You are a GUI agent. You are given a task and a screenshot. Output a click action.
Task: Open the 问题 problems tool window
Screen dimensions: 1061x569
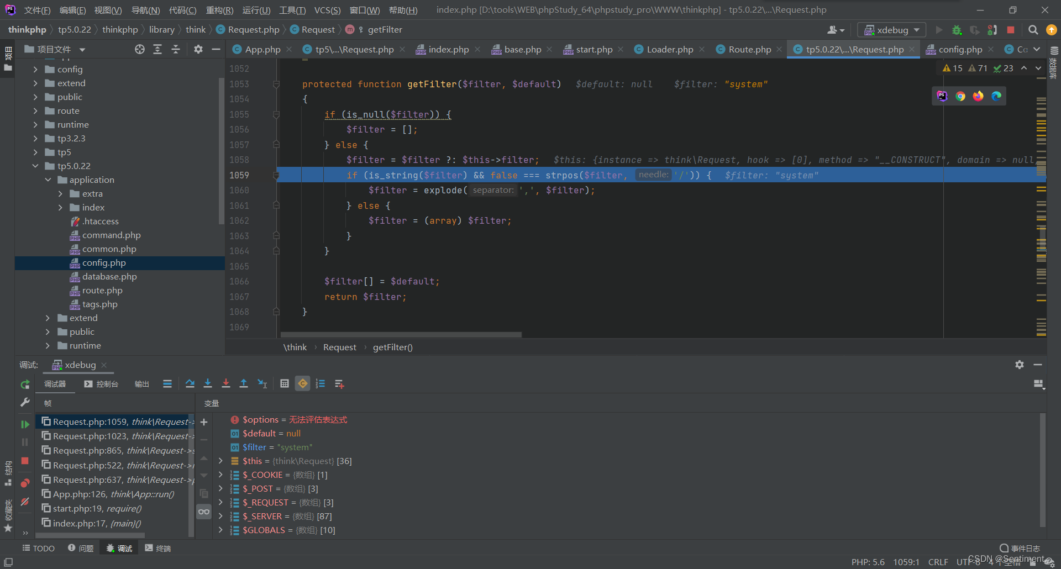pos(81,548)
